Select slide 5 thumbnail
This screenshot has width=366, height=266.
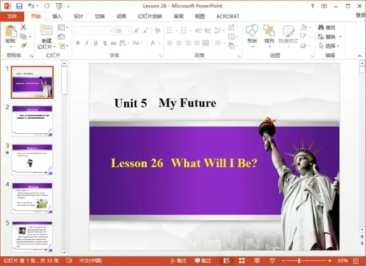coord(32,236)
